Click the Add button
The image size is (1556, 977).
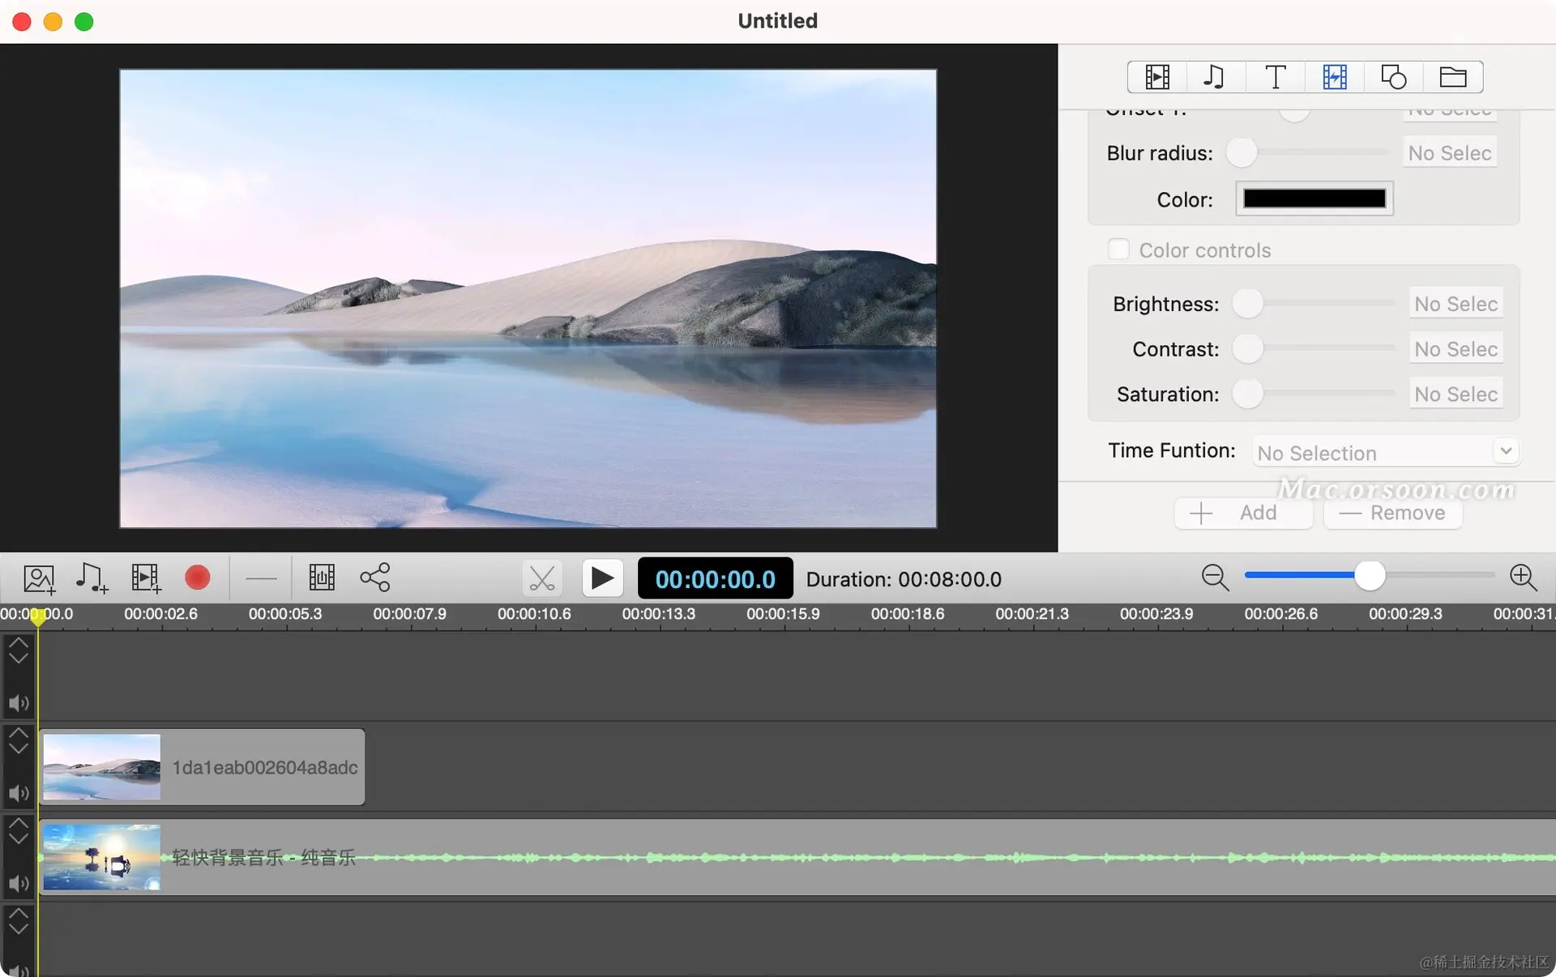tap(1242, 513)
